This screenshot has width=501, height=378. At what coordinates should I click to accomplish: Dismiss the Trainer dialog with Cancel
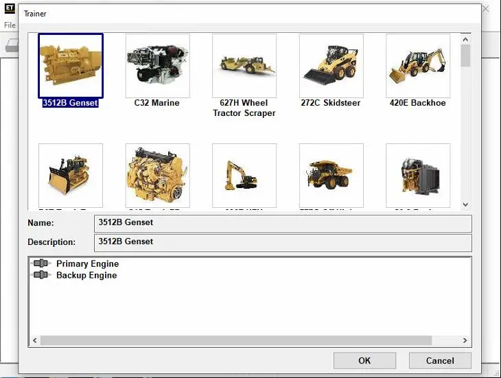coord(440,360)
